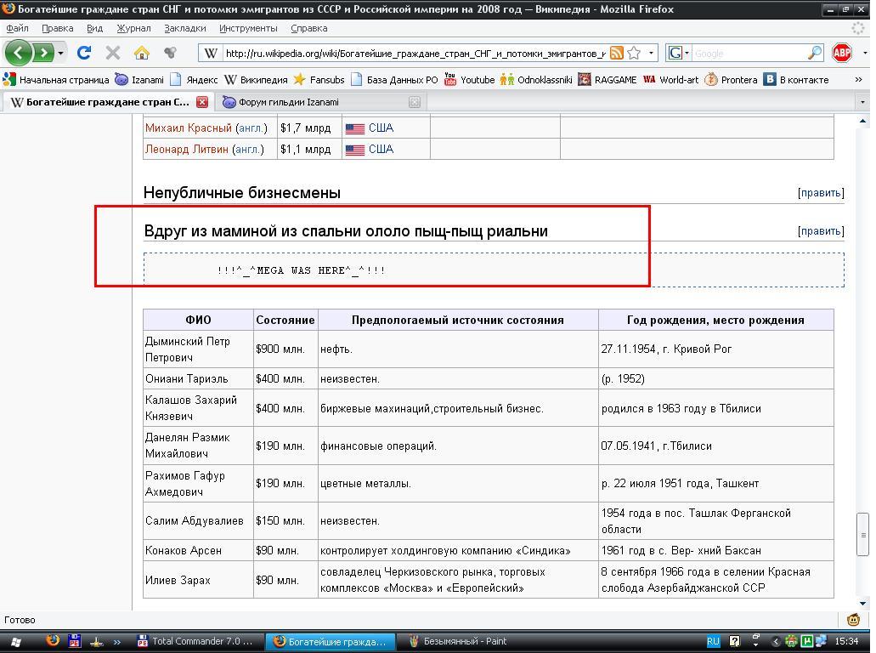Open the search engine selector dropdown
876x653 pixels.
pyautogui.click(x=678, y=53)
